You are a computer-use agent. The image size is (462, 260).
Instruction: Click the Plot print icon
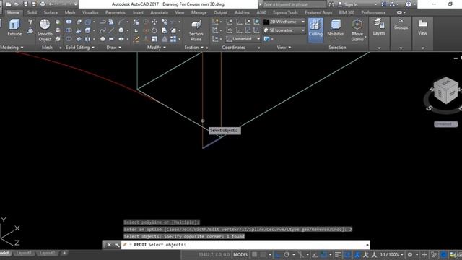43,4
